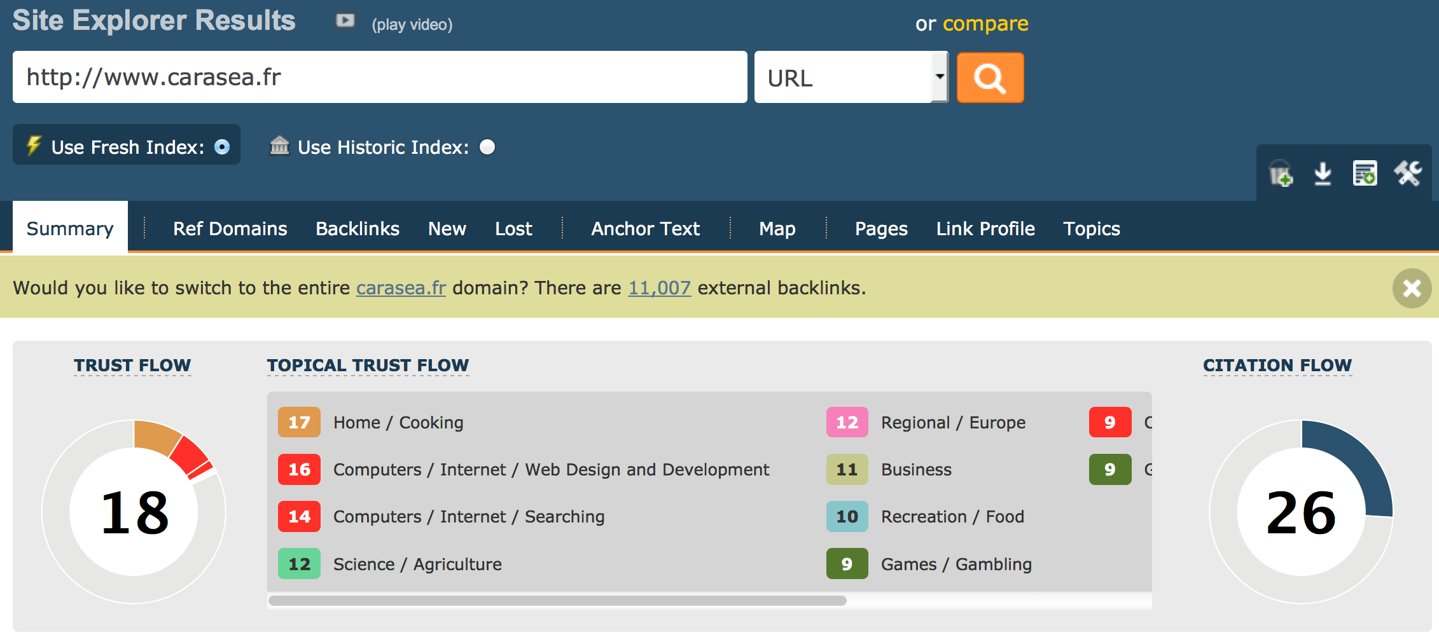Click the 11,007 external backlinks link
The width and height of the screenshot is (1439, 642).
point(659,288)
